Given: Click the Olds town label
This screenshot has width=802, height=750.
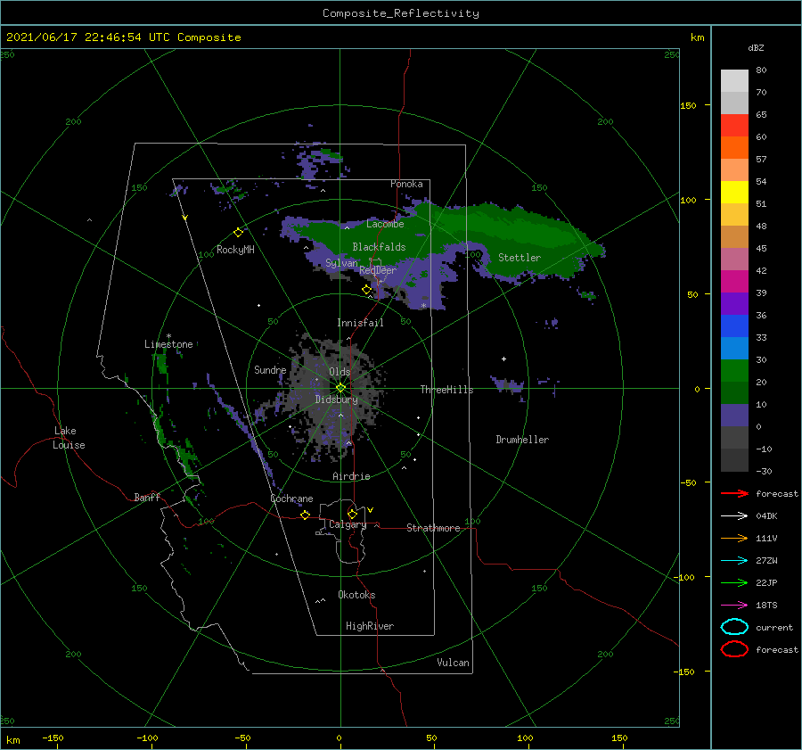Looking at the screenshot, I should click(x=340, y=372).
